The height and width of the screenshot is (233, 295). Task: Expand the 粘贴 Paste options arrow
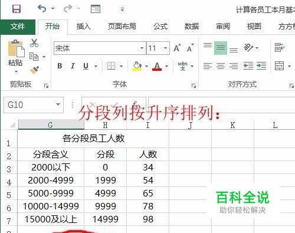tap(16, 71)
